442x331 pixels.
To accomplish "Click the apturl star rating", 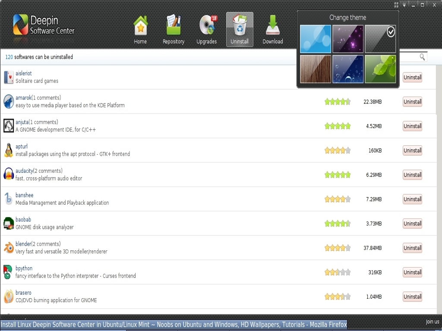I will pos(338,150).
